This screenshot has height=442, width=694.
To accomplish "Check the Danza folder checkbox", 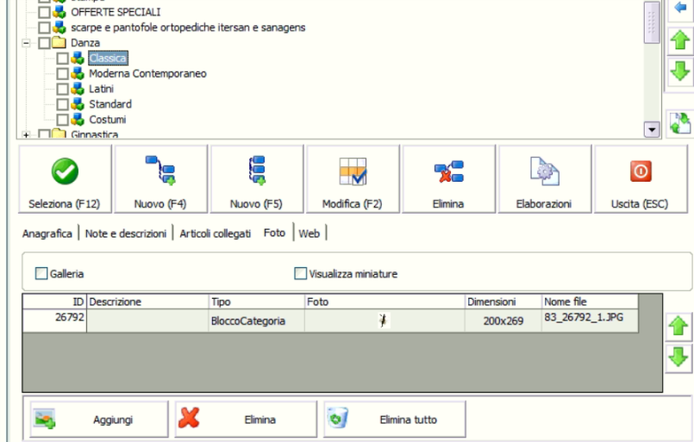I will click(x=44, y=43).
